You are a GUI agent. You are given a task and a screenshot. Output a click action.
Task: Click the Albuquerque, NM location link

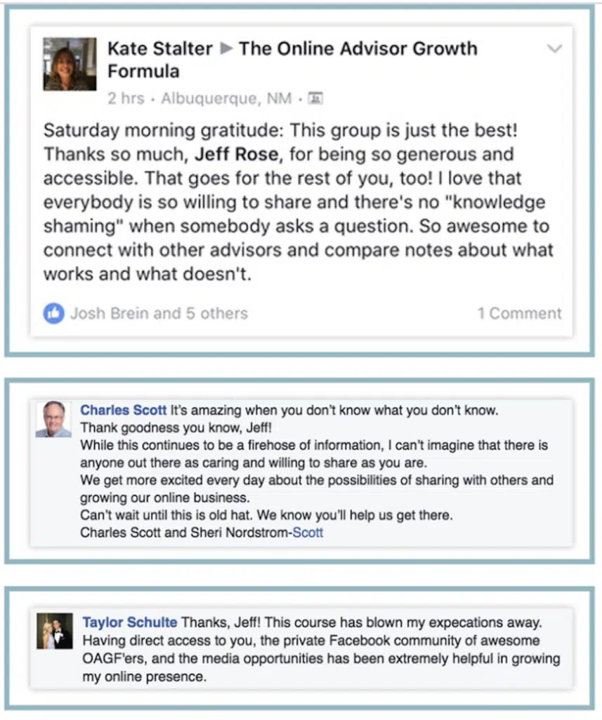coord(226,98)
